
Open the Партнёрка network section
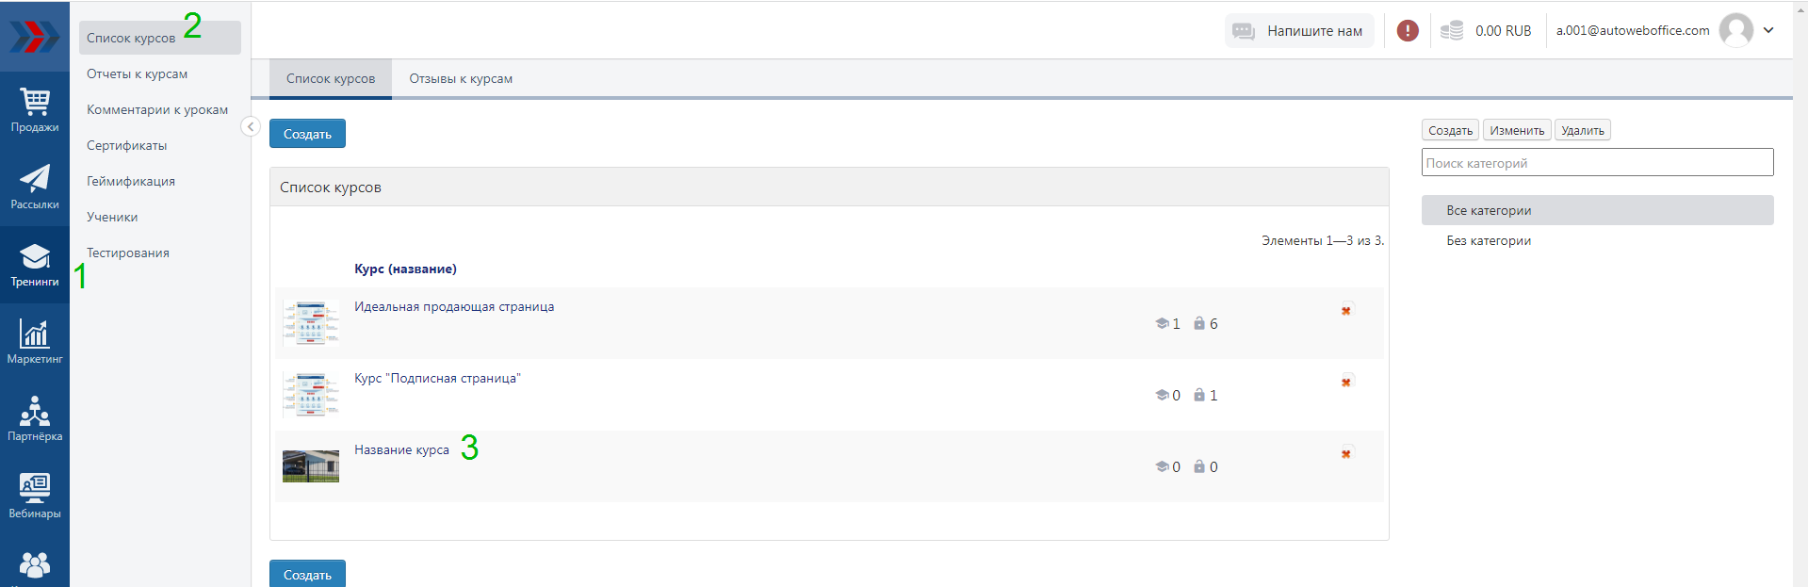pos(35,419)
